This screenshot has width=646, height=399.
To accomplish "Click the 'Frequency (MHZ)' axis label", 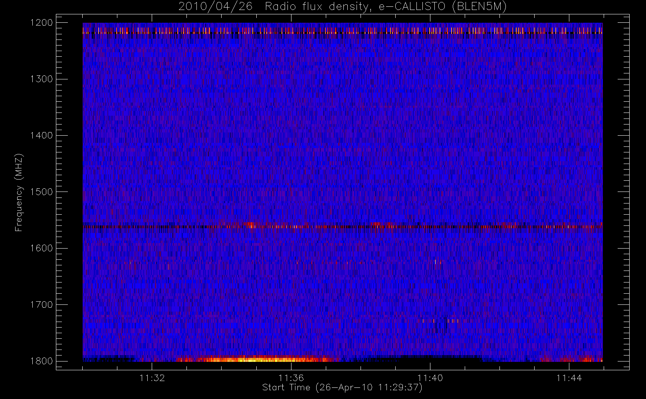I will [19, 192].
